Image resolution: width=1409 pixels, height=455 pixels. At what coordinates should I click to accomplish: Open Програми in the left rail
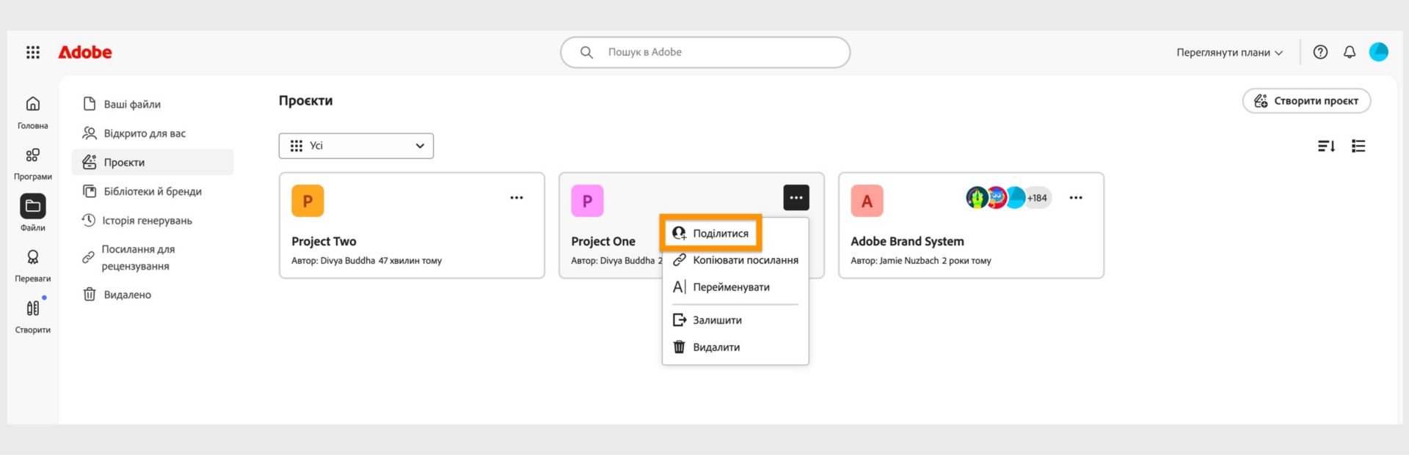click(33, 164)
